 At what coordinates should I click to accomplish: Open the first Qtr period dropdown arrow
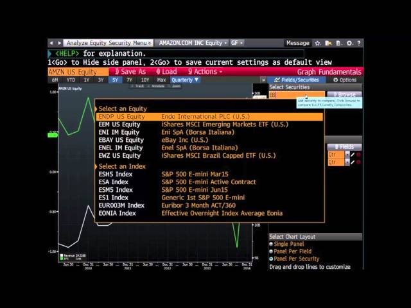(x=347, y=155)
